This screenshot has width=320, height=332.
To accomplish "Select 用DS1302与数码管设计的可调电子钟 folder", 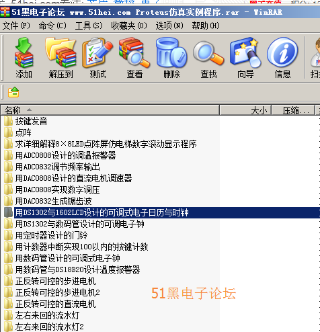I will (x=79, y=224).
